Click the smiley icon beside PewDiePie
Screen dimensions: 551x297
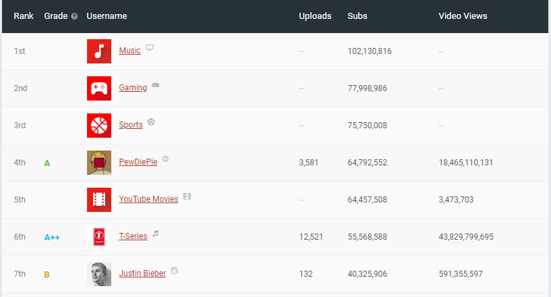point(165,159)
